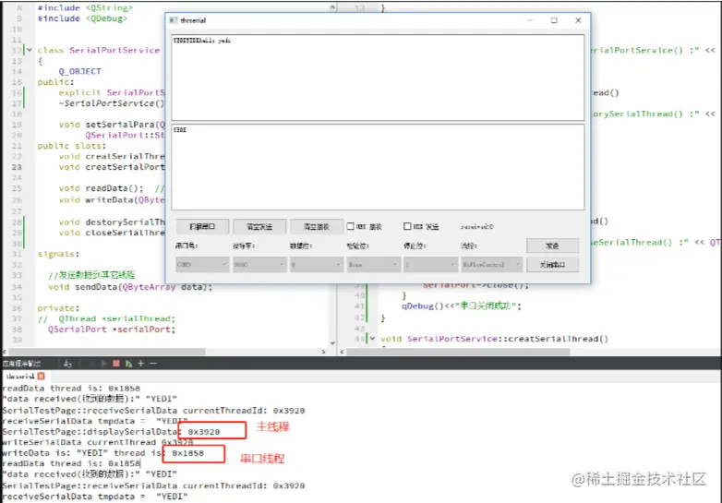Click the application output pane title label
Screen dimensions: 722x503
point(21,364)
